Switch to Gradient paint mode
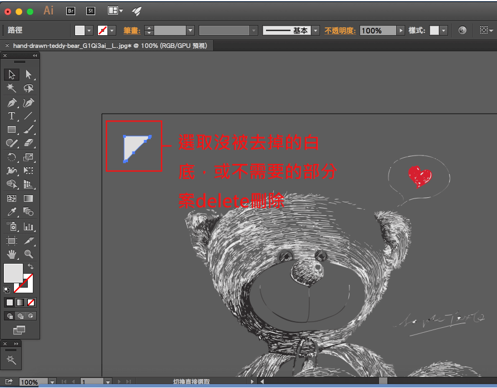The height and width of the screenshot is (388, 497). click(20, 303)
